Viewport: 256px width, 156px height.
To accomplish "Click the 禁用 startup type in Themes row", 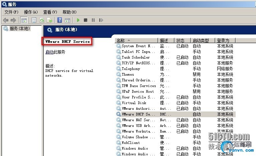I will click(197, 74).
